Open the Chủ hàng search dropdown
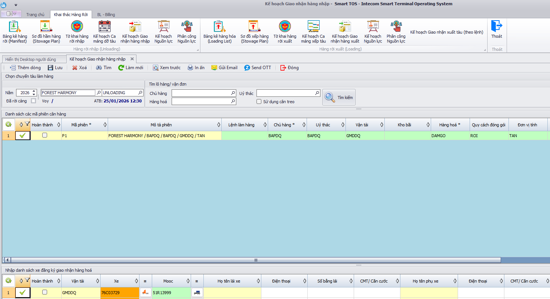This screenshot has height=299, width=550. coord(233,93)
